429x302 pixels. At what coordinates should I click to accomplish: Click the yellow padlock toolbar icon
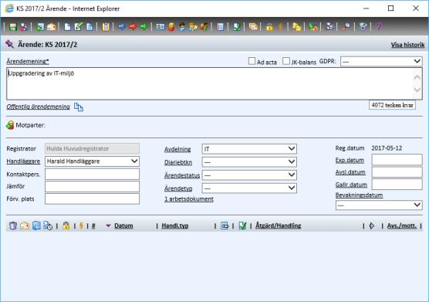click(x=269, y=27)
